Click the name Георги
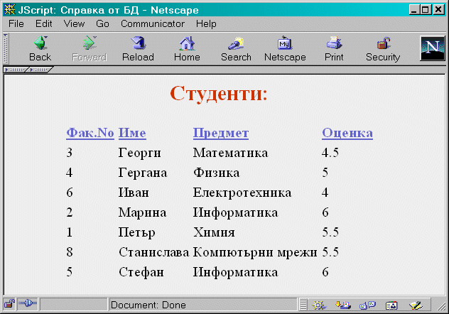Viewport: 449px width, 314px height. [x=139, y=153]
